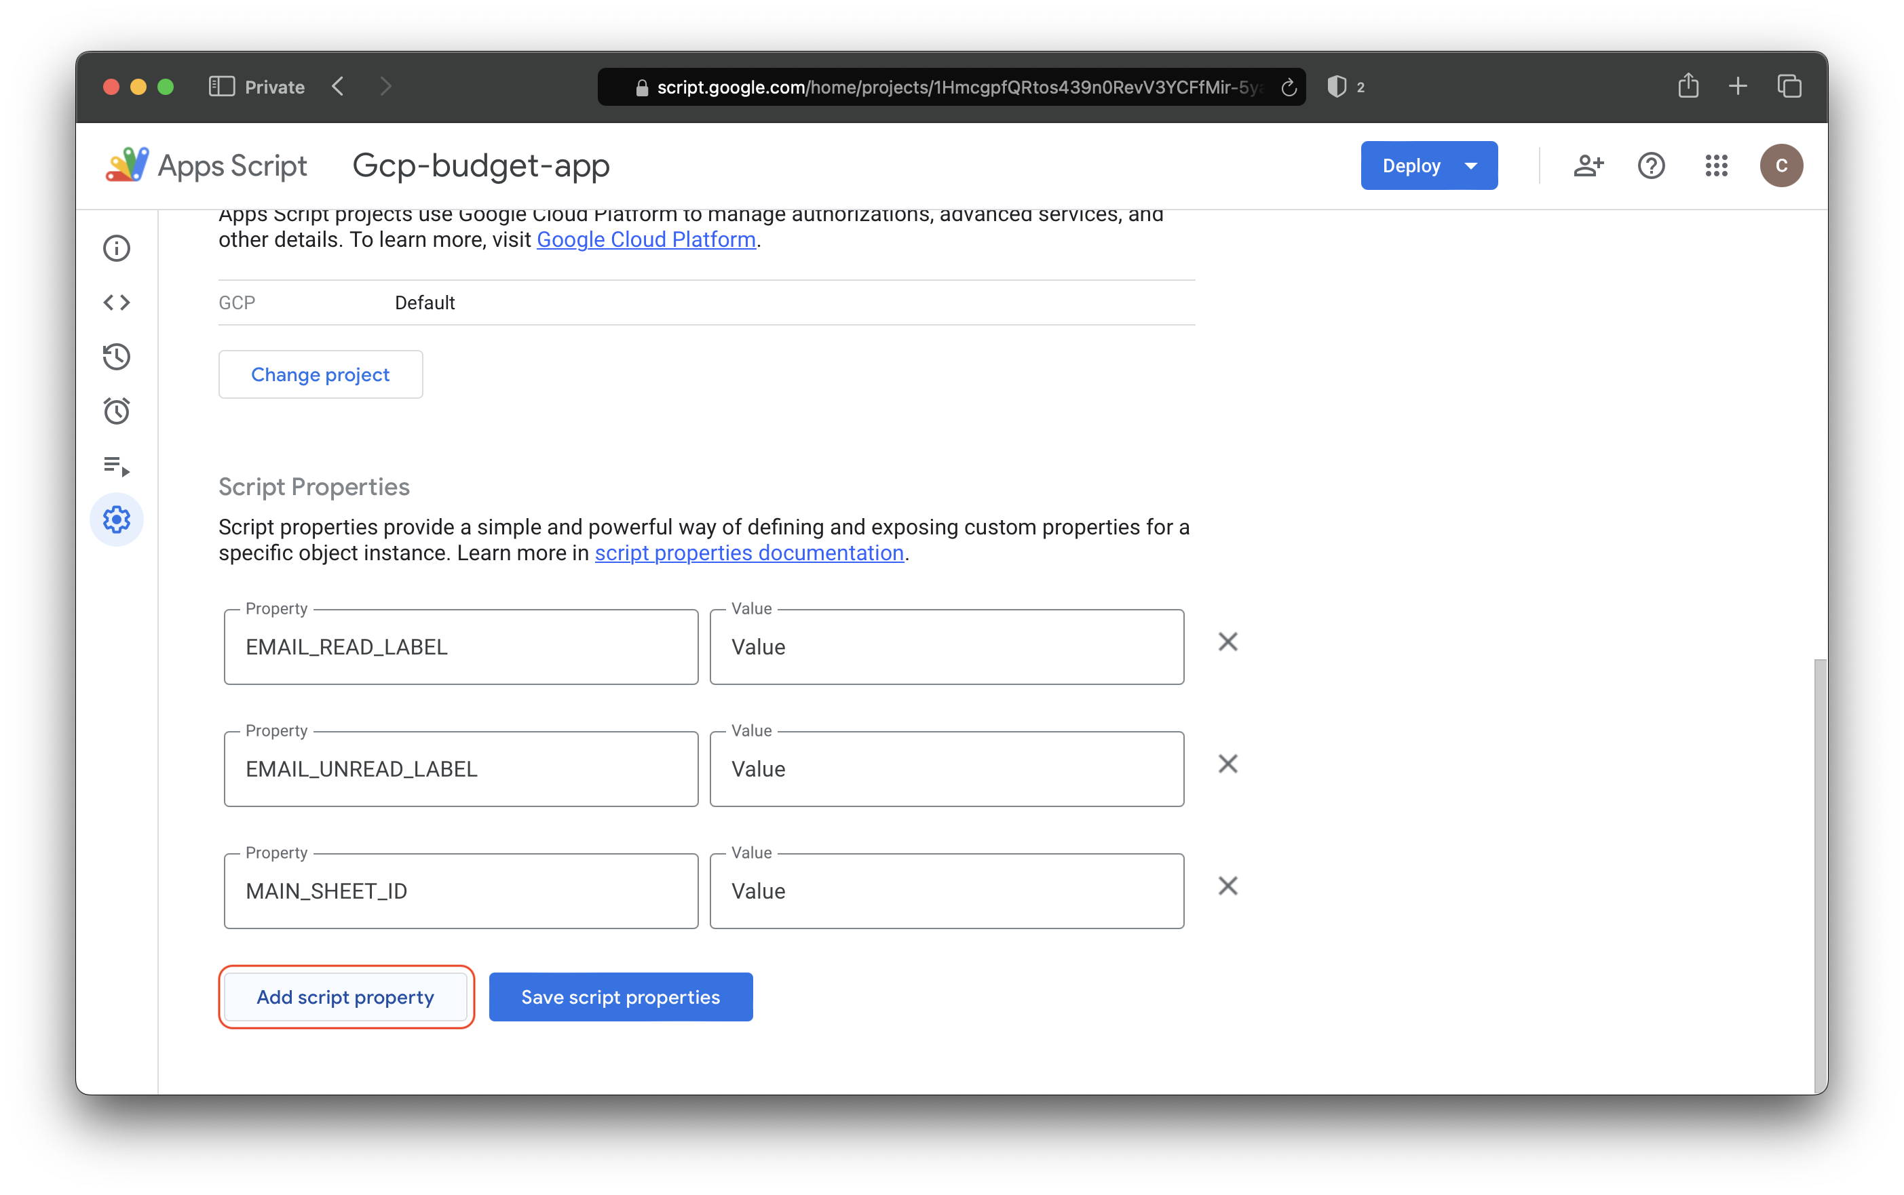The height and width of the screenshot is (1195, 1904).
Task: Open the code Editor in sidebar
Action: 116,302
